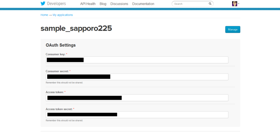
Task: Click the Consumer key label
Action: pos(56,54)
